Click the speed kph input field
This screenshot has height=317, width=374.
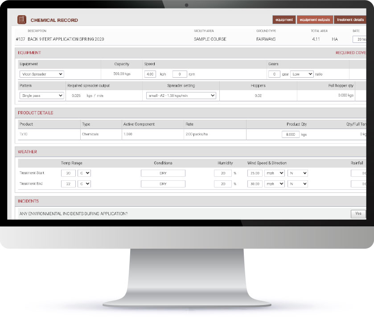click(150, 74)
